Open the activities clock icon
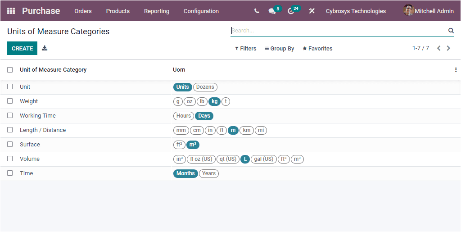This screenshot has width=461, height=232. coord(291,11)
